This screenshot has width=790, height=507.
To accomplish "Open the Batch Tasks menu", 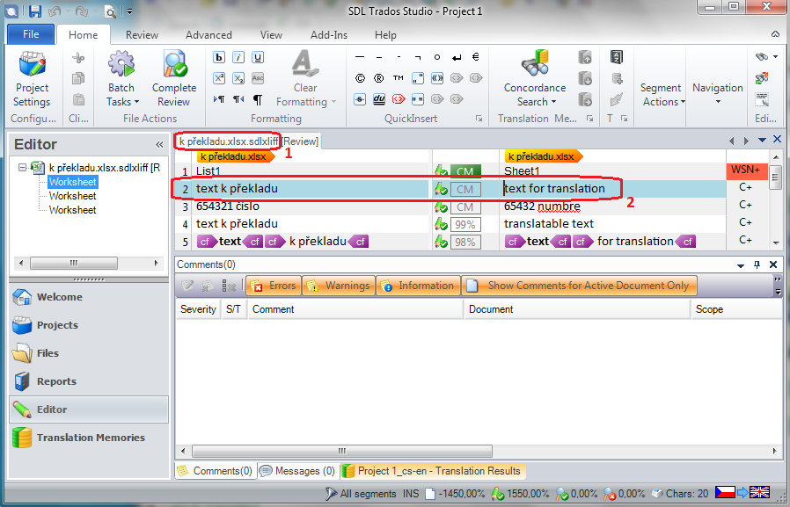I will coord(122,79).
